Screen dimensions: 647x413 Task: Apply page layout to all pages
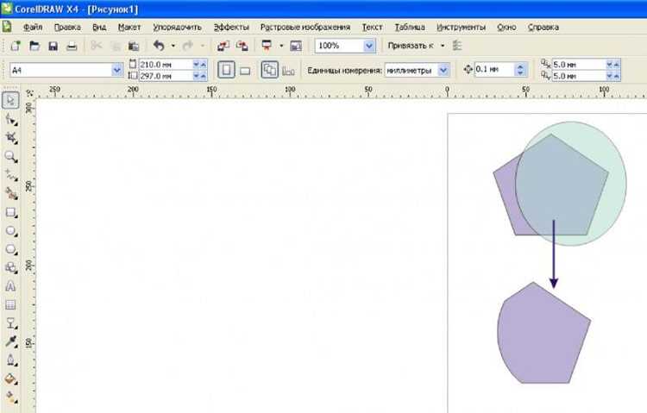point(270,70)
